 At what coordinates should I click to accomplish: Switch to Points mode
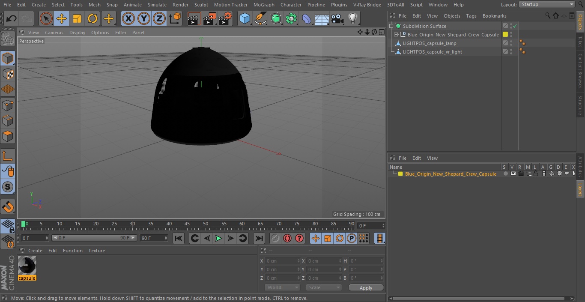click(x=8, y=105)
